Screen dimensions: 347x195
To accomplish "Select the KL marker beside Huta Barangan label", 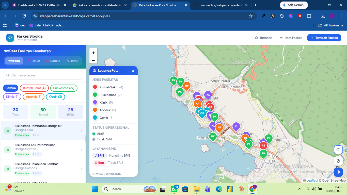I will (208, 95).
